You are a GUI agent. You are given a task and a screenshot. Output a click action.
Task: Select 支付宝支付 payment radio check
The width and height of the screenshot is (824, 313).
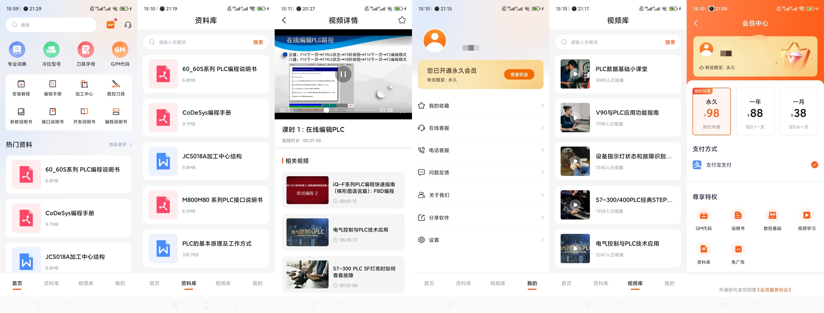click(814, 165)
